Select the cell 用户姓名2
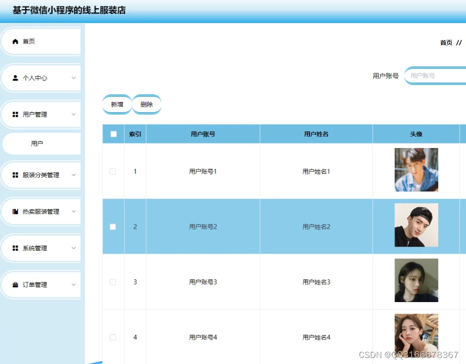Image resolution: width=466 pixels, height=364 pixels. tap(316, 227)
